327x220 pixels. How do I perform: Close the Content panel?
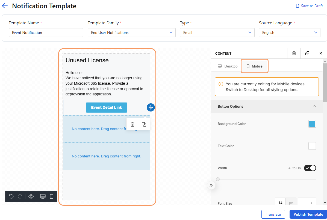[321, 53]
